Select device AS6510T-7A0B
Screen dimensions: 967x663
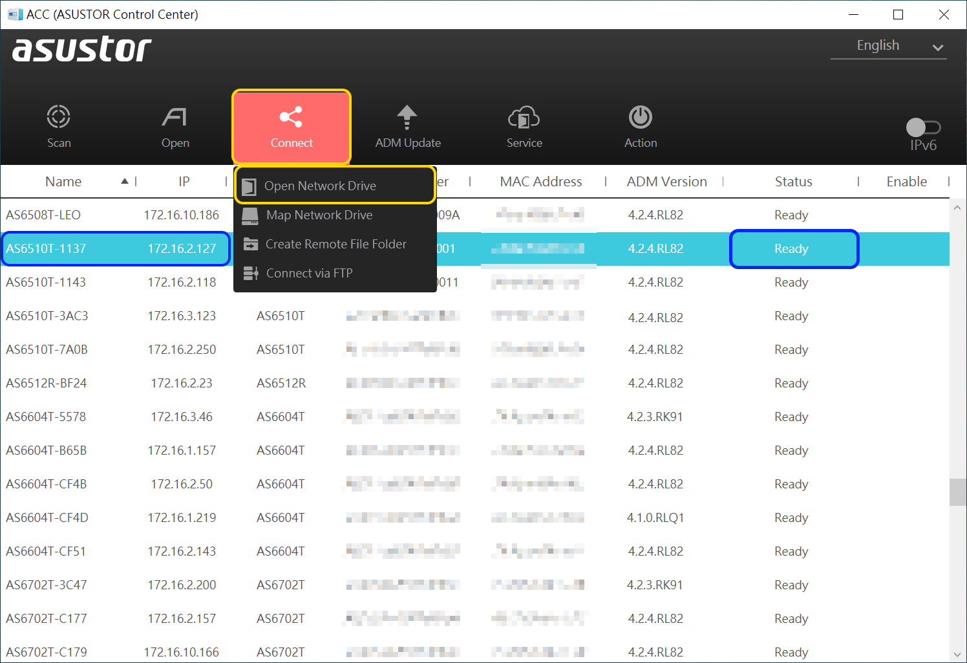[47, 349]
